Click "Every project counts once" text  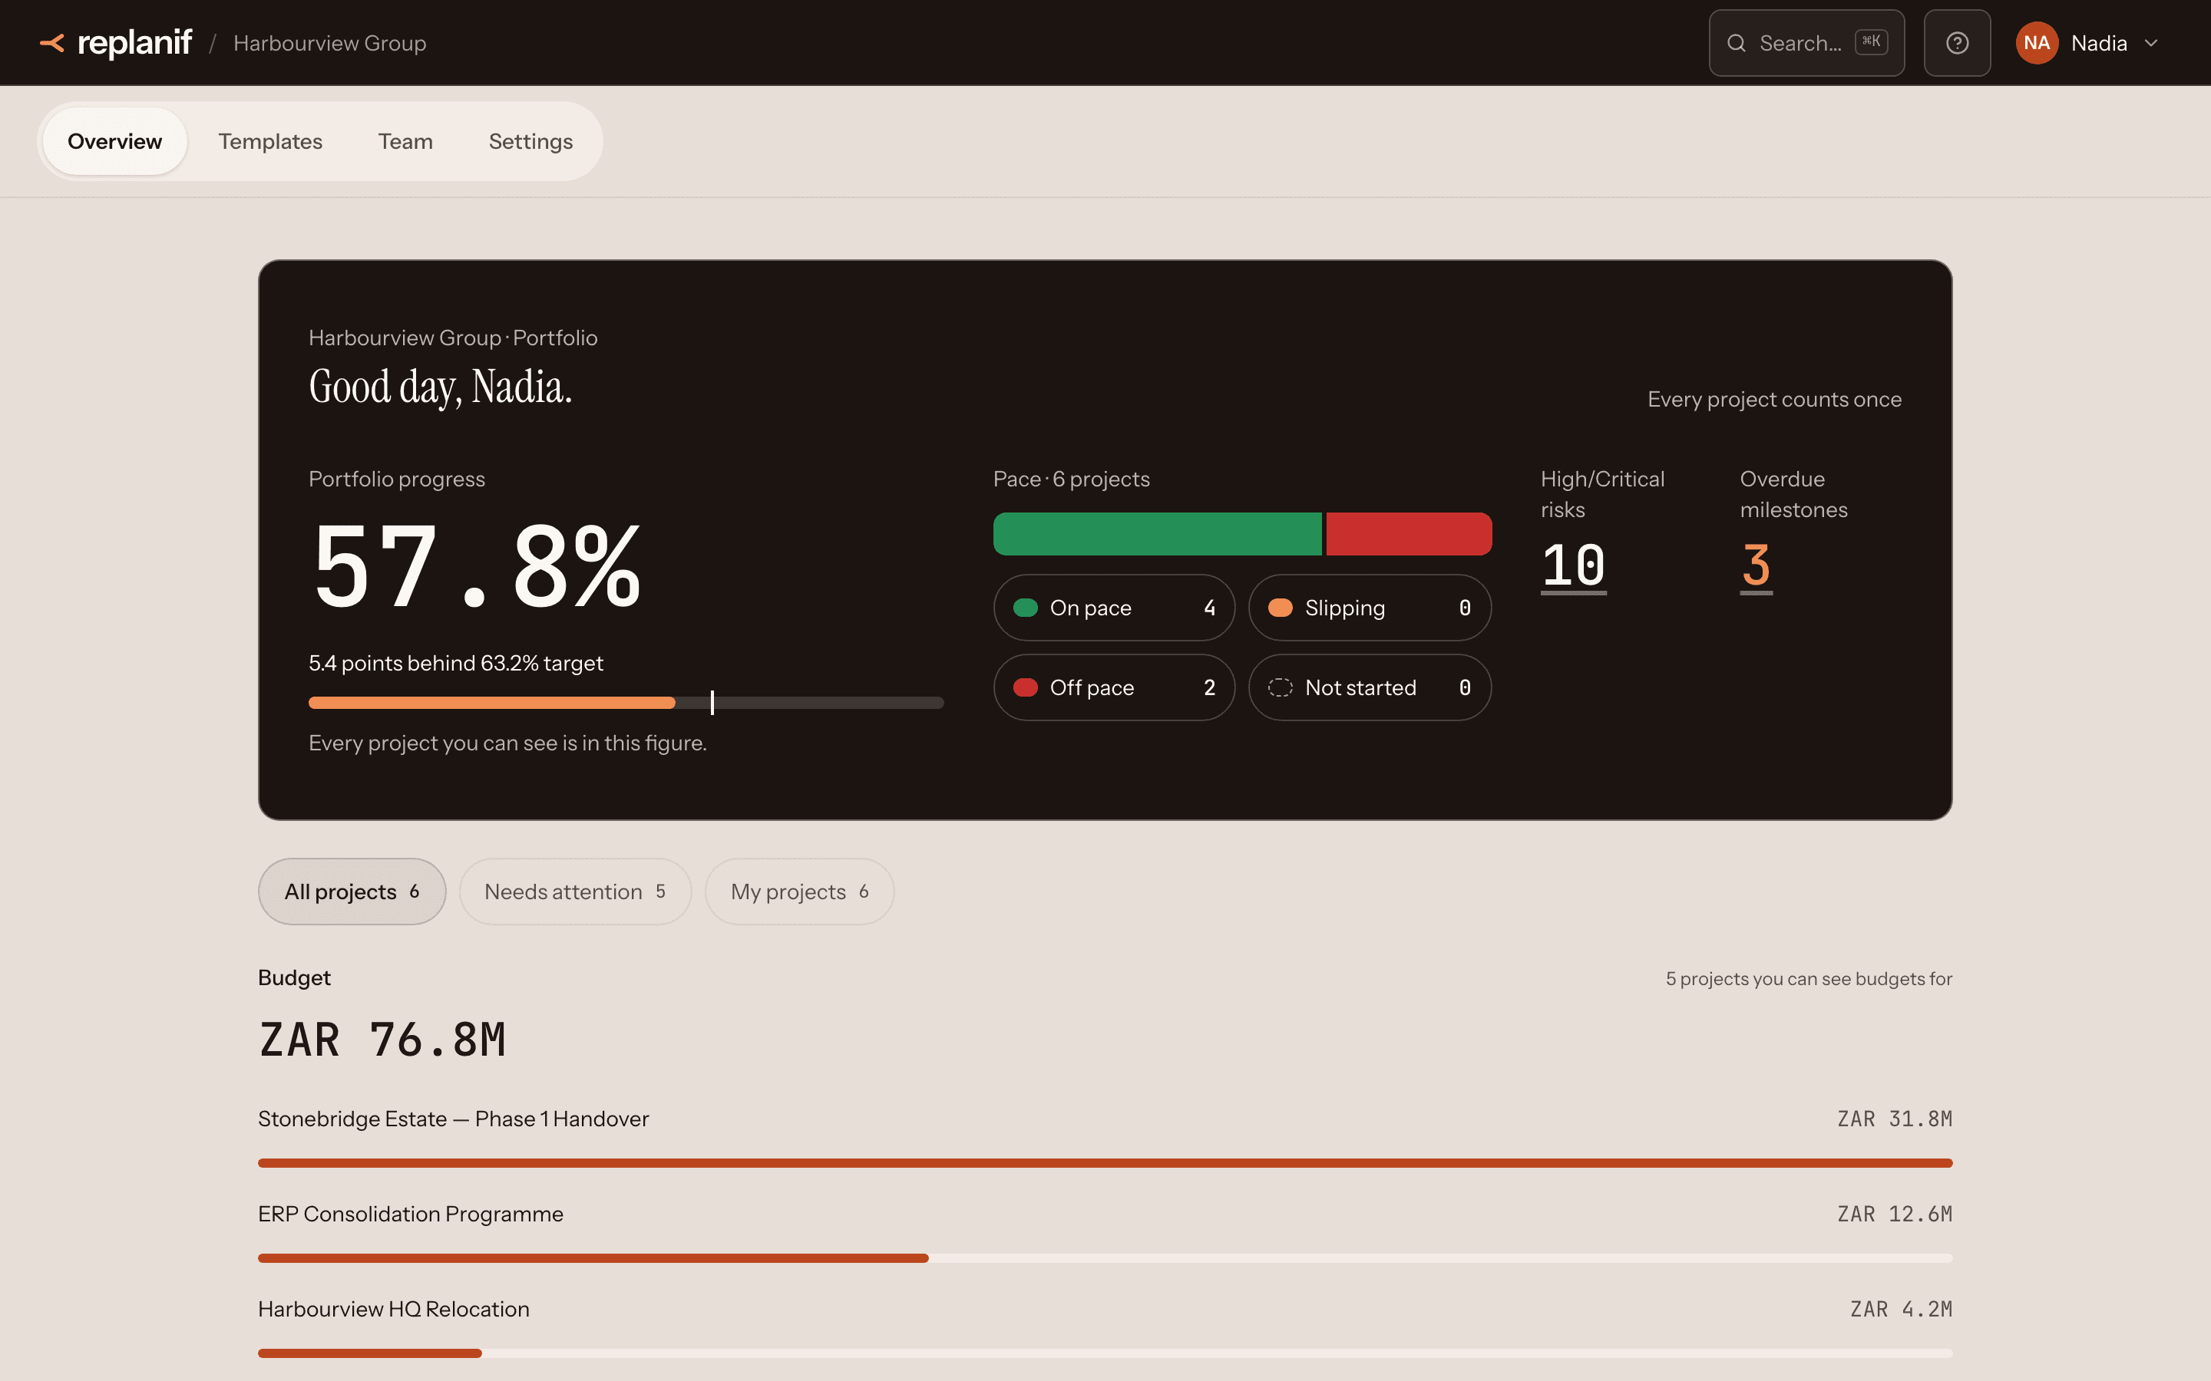tap(1774, 399)
